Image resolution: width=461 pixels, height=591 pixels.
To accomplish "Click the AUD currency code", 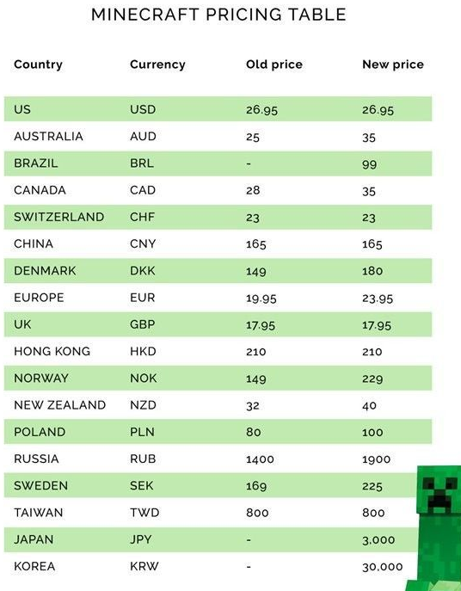I will (143, 136).
